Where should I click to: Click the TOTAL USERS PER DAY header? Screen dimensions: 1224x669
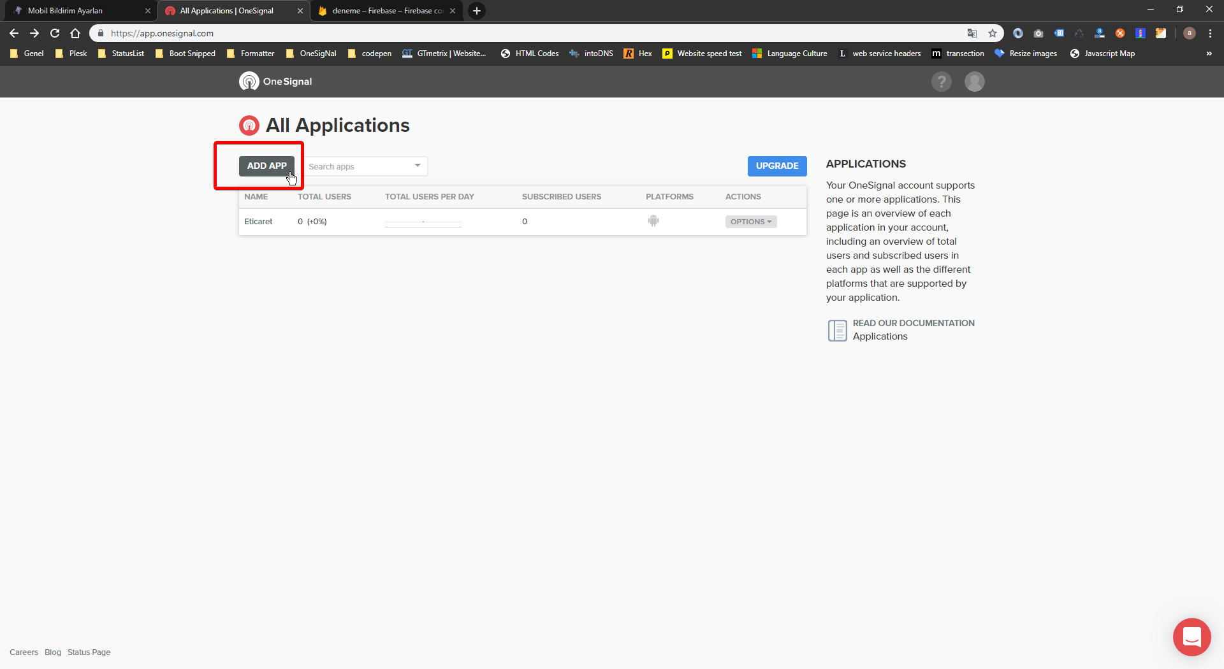(430, 197)
